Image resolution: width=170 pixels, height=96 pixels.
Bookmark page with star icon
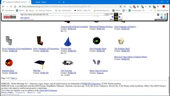(125, 6)
